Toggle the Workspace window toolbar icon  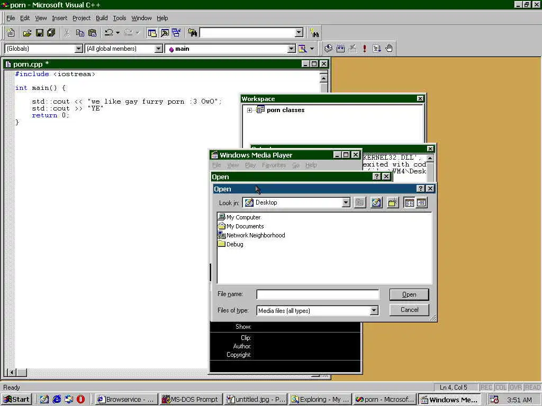[x=152, y=33]
